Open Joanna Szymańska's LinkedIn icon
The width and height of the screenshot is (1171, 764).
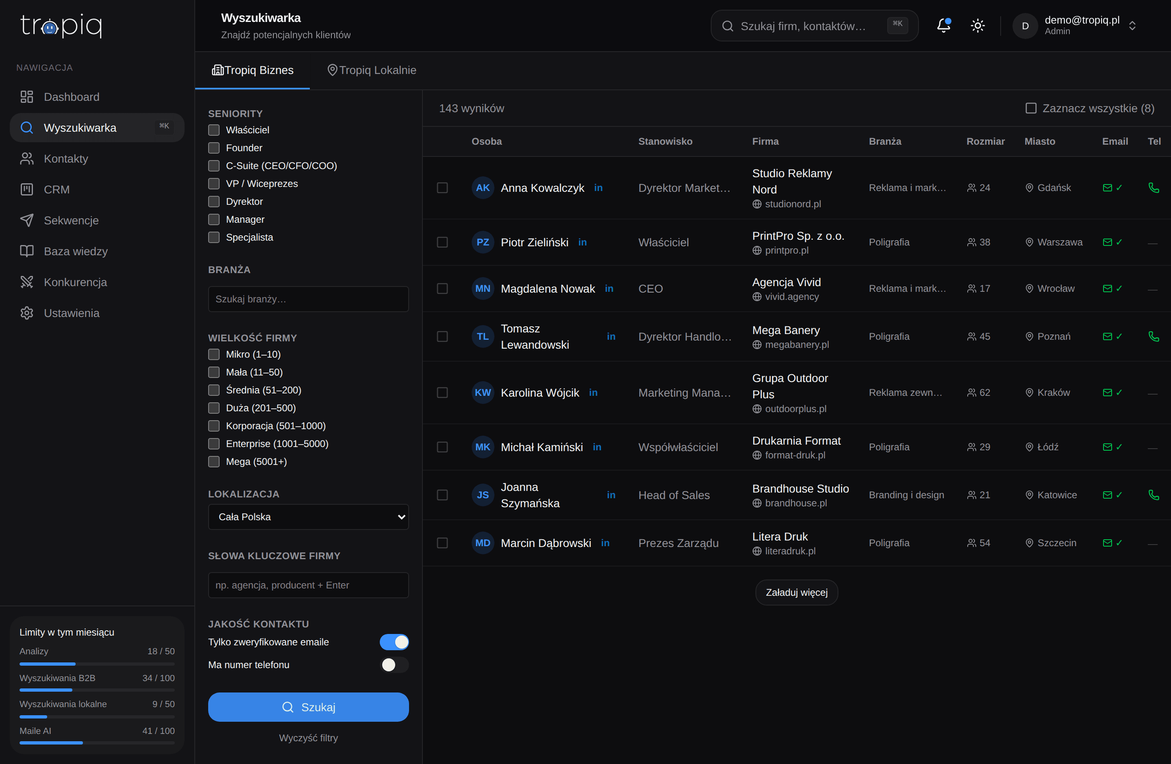(x=611, y=495)
